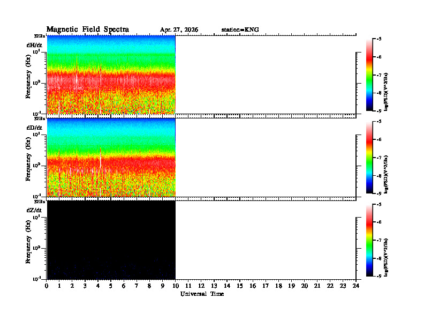Click the hour 20 tick label

point(305,286)
